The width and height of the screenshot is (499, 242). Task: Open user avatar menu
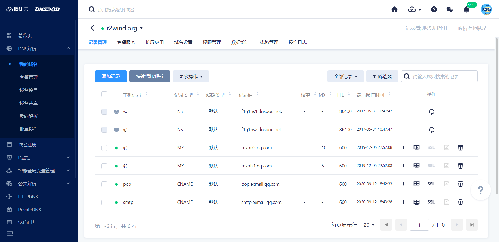[486, 9]
